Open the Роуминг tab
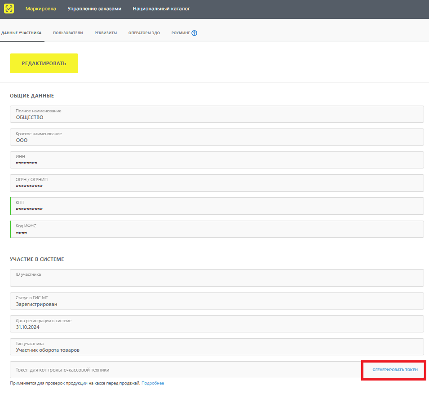The width and height of the screenshot is (429, 394). pyautogui.click(x=181, y=33)
